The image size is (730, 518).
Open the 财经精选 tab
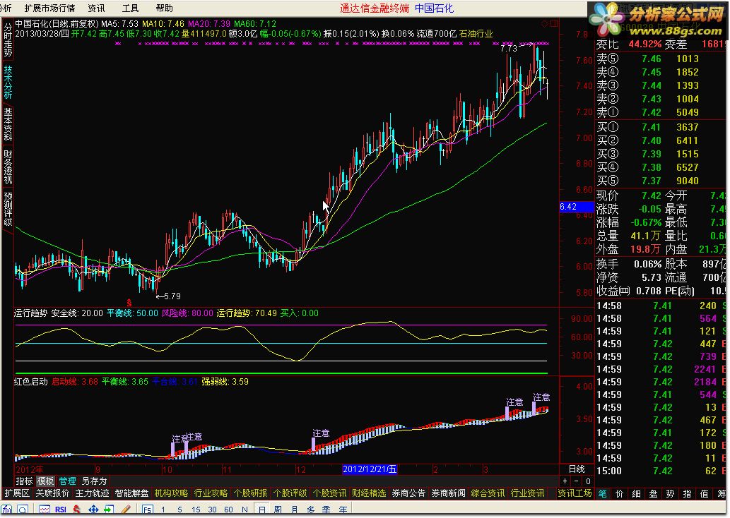click(369, 493)
